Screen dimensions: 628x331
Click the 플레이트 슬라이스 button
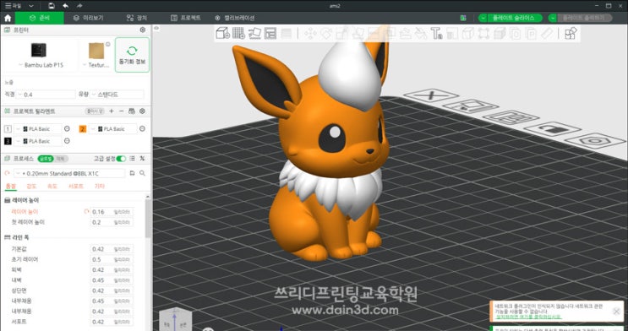click(515, 18)
